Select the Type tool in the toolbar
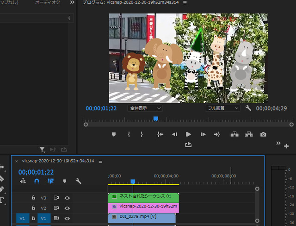 tap(2, 201)
